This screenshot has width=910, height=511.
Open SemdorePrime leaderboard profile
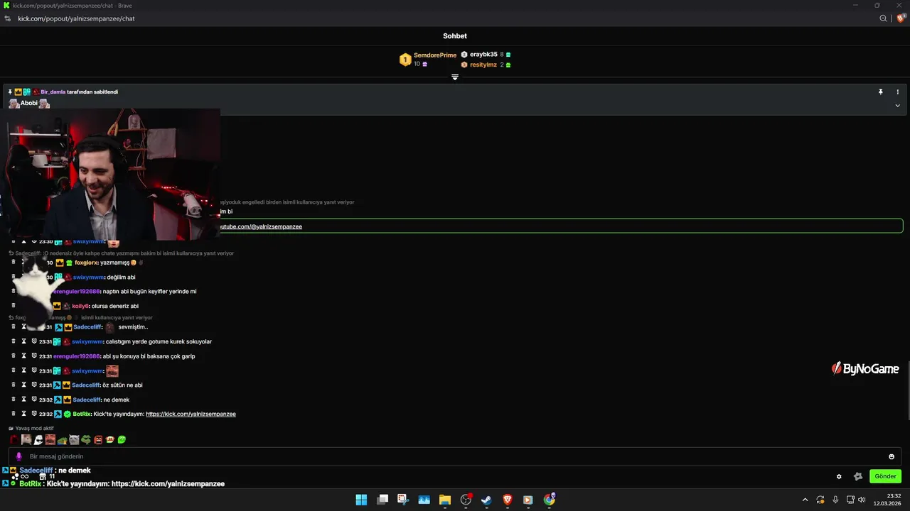click(435, 55)
